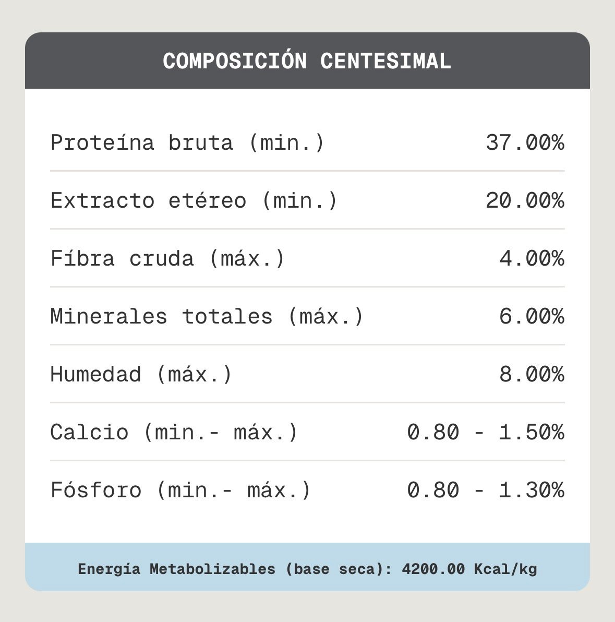Select the Extracto etéreo (min.) label
The height and width of the screenshot is (622, 615).
coord(194,200)
